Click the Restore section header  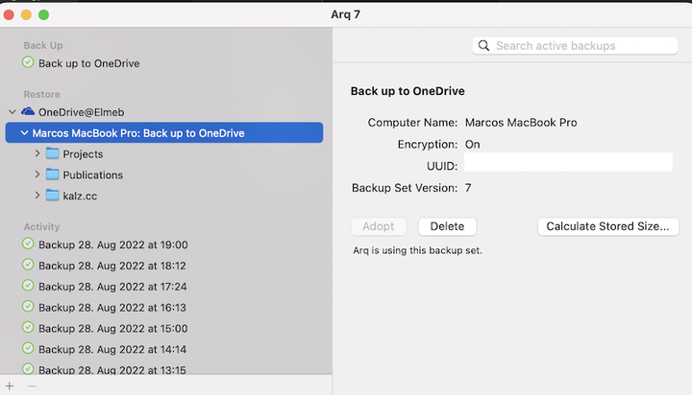(42, 94)
